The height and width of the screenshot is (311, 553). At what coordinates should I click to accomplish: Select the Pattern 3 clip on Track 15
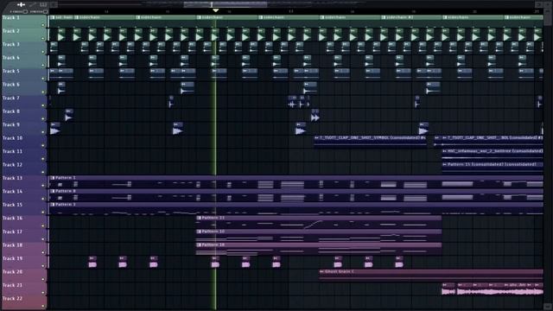pyautogui.click(x=296, y=209)
